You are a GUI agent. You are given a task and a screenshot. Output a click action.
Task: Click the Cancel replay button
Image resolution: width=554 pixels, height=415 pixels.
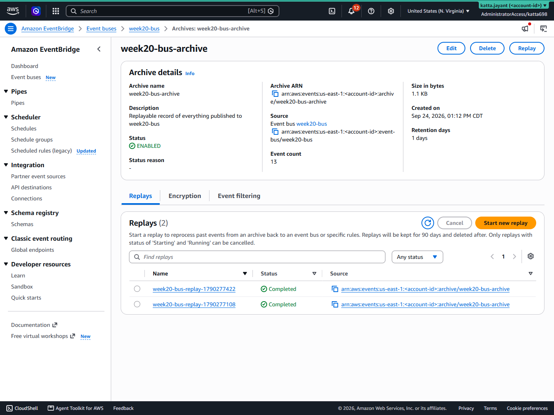coord(454,223)
